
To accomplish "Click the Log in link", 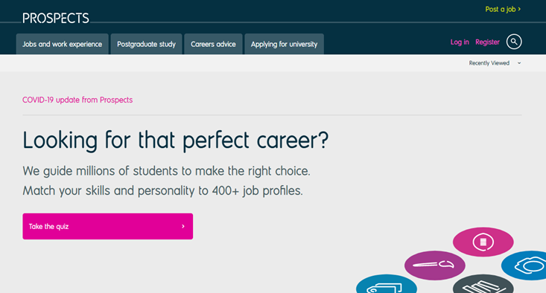I will 460,42.
